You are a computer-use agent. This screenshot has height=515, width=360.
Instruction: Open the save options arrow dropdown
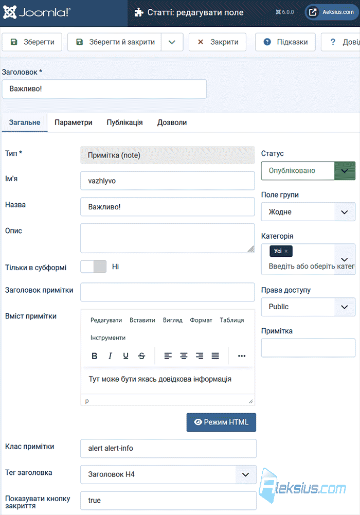(172, 42)
